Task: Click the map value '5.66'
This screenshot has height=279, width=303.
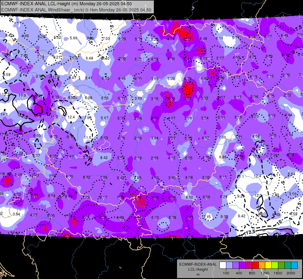Action: click(x=73, y=38)
